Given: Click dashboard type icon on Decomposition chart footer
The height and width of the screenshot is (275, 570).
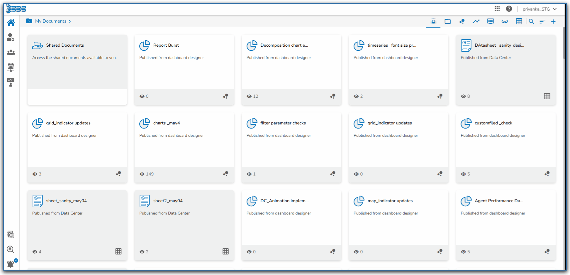Looking at the screenshot, I should pyautogui.click(x=333, y=96).
